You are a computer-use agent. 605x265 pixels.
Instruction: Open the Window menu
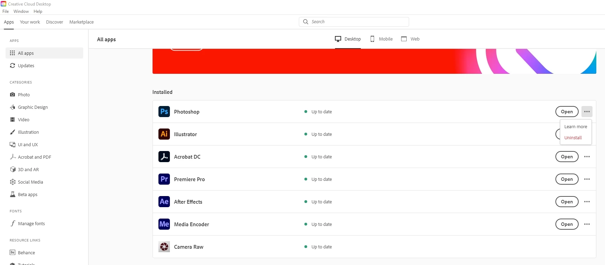[21, 11]
